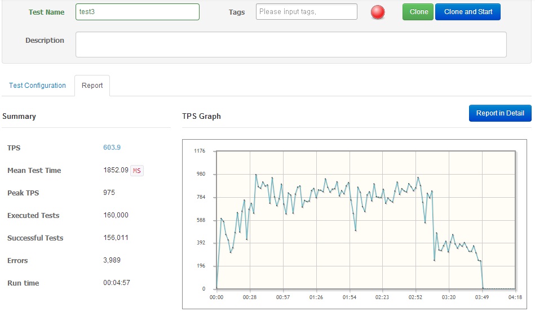Click the 980 label on the graph's vertical axis
Image resolution: width=535 pixels, height=316 pixels.
point(200,174)
